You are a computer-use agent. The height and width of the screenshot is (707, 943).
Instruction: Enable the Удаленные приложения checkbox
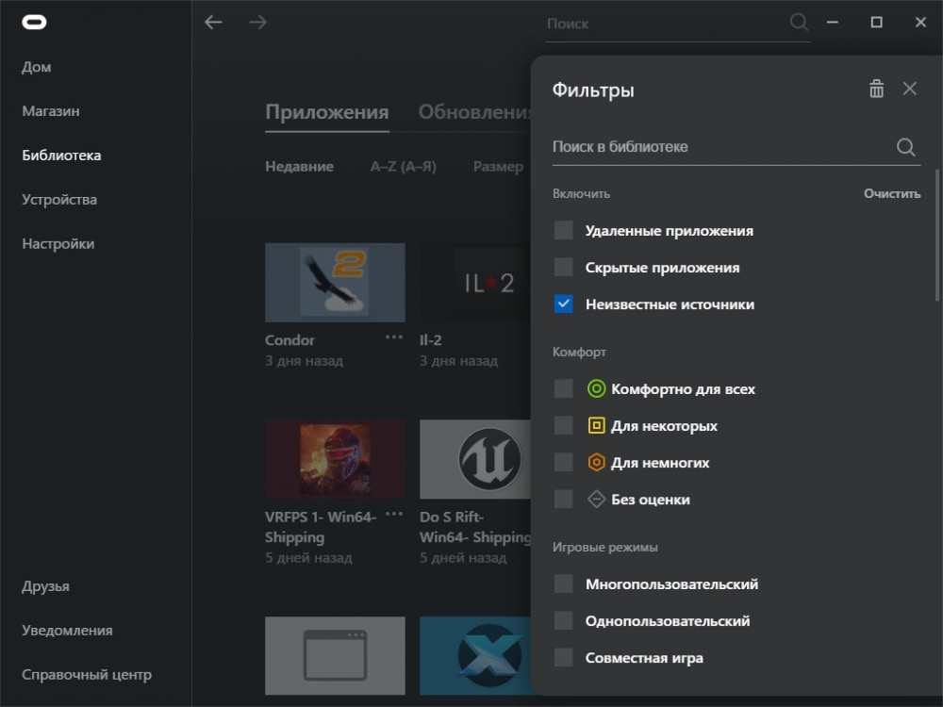(x=564, y=230)
